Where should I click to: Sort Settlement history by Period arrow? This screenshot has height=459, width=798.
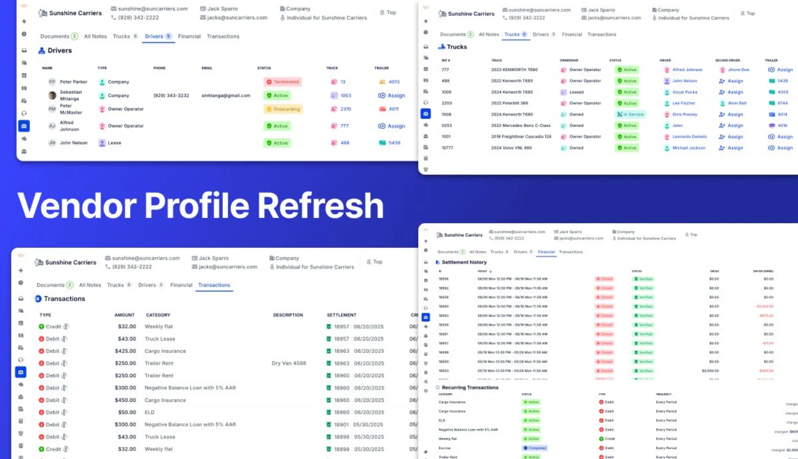coord(490,271)
